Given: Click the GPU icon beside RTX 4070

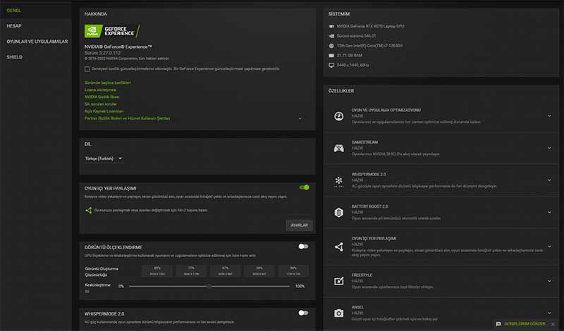Looking at the screenshot, I should click(x=331, y=26).
